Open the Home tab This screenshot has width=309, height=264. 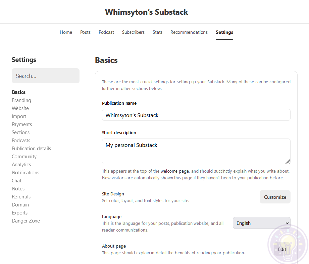pyautogui.click(x=66, y=32)
